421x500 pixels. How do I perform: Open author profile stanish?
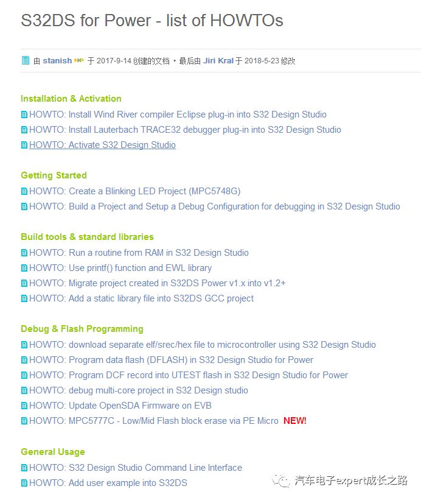57,60
